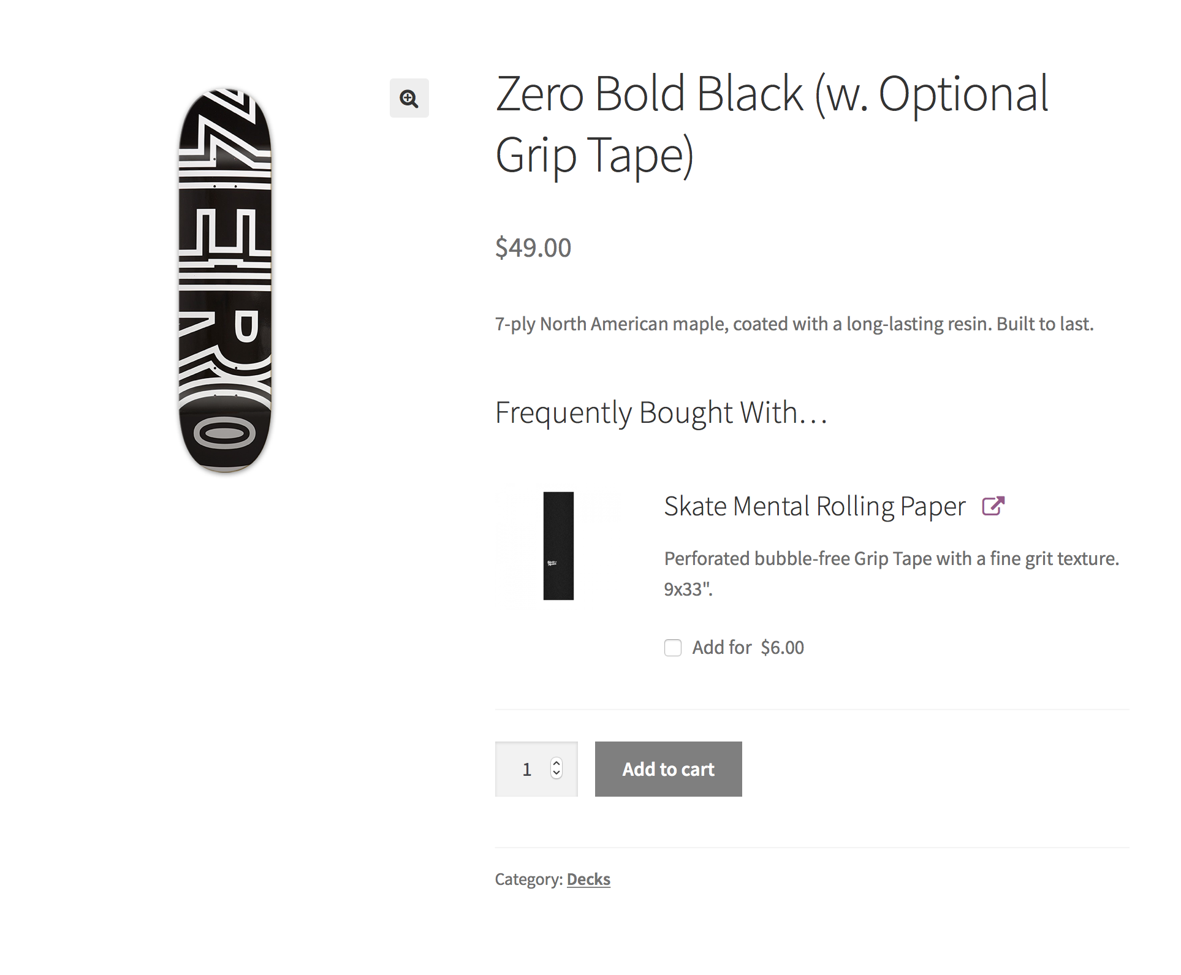
Task: Click the white O letter on the deck
Action: tap(225, 434)
